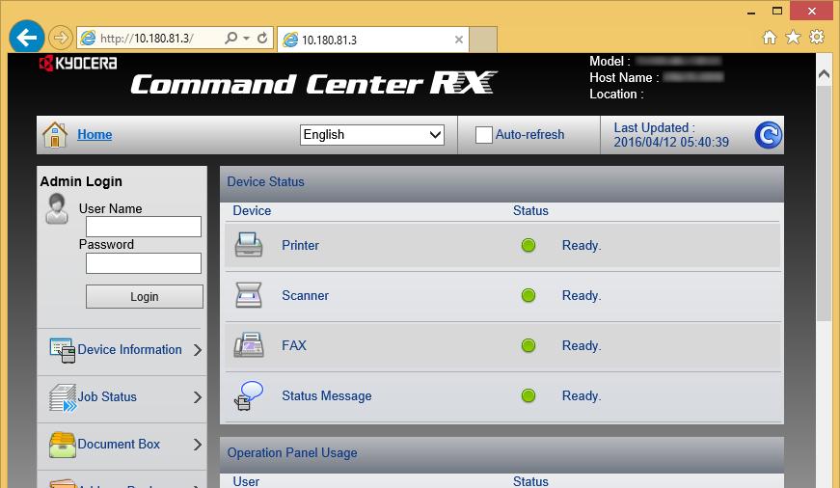The width and height of the screenshot is (840, 488).
Task: Minimize the browser window
Action: pyautogui.click(x=751, y=12)
